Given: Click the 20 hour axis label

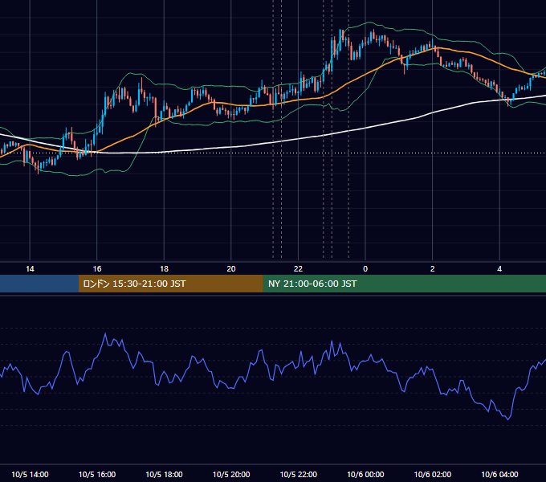Looking at the screenshot, I should tap(231, 269).
